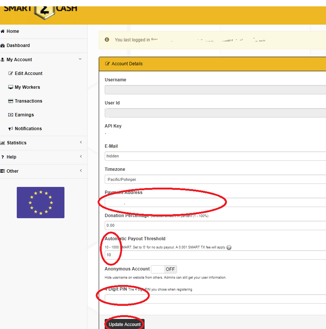Open the Timezone Pacific/Pohnpei dropdown
Viewport: 326px width, 329px height.
coord(215,179)
